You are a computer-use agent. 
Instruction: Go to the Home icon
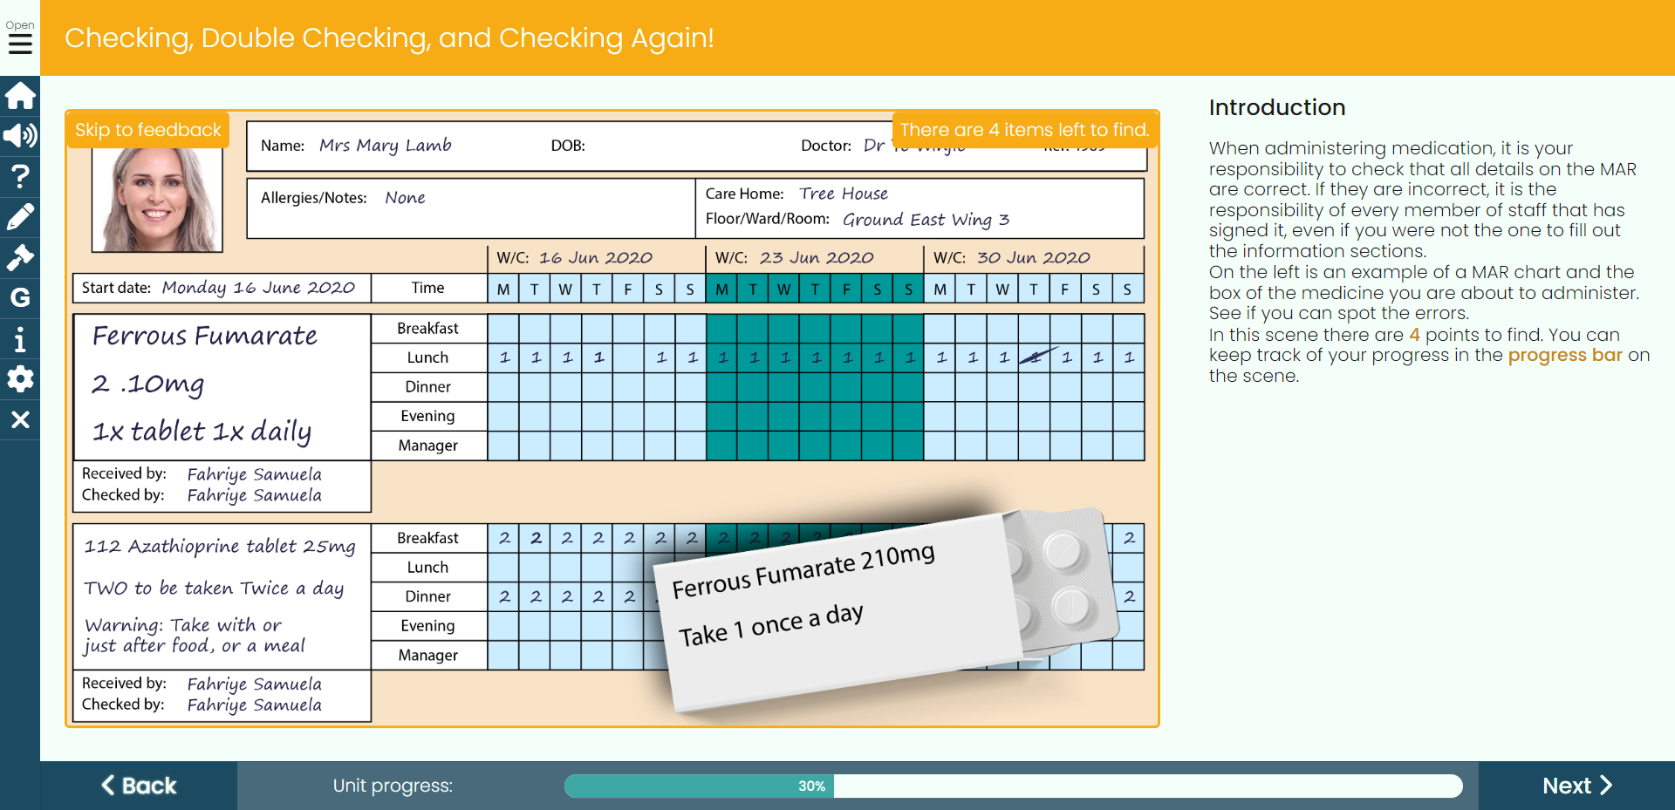pyautogui.click(x=20, y=95)
